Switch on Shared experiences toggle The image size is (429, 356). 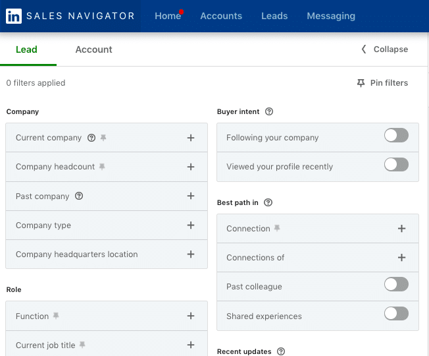(x=396, y=314)
